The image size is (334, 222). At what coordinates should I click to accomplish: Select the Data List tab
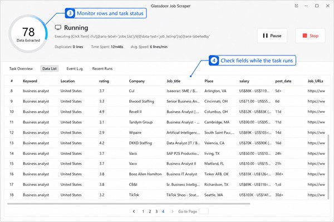coord(50,69)
